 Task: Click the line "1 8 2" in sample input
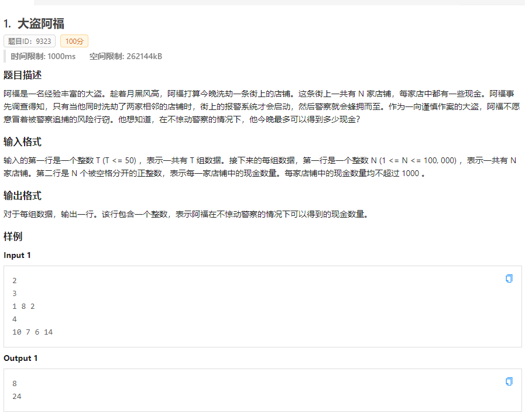point(23,306)
